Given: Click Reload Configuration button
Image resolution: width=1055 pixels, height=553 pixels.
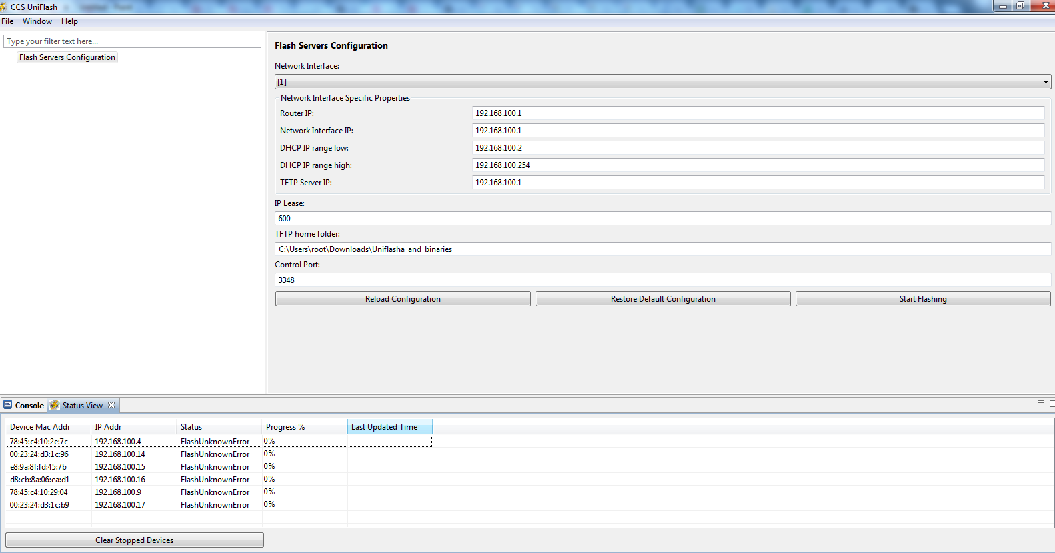Looking at the screenshot, I should click(403, 299).
